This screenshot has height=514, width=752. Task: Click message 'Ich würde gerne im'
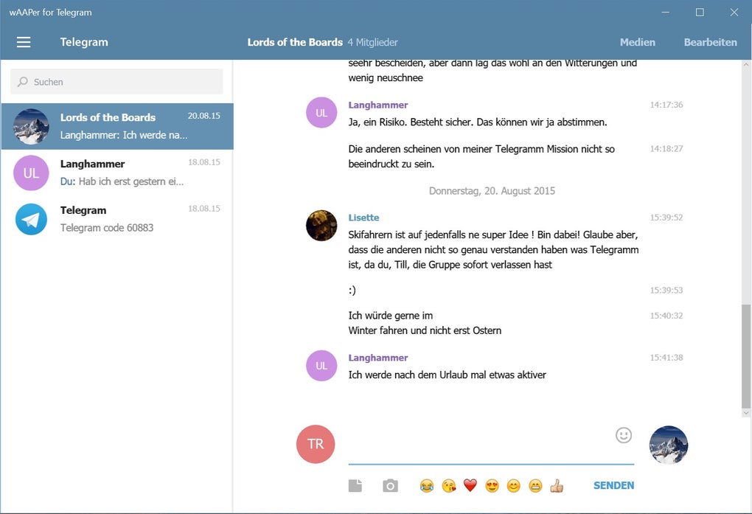click(x=425, y=323)
